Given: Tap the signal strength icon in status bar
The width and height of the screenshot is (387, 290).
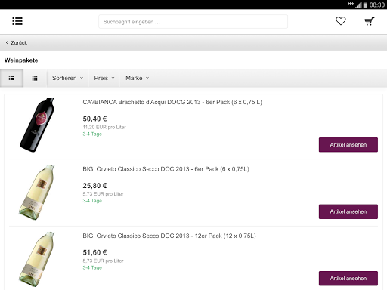Looking at the screenshot, I should (x=358, y=5).
